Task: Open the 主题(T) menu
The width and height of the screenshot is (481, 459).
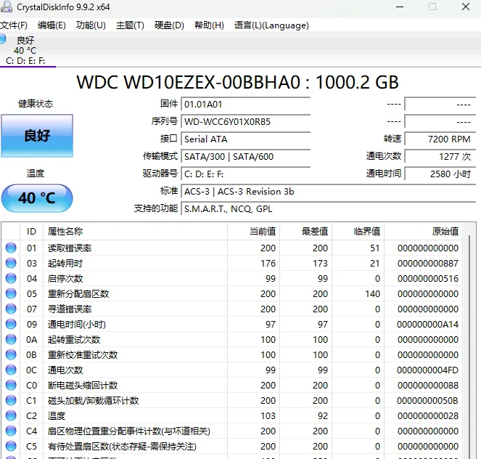Action: pos(130,25)
